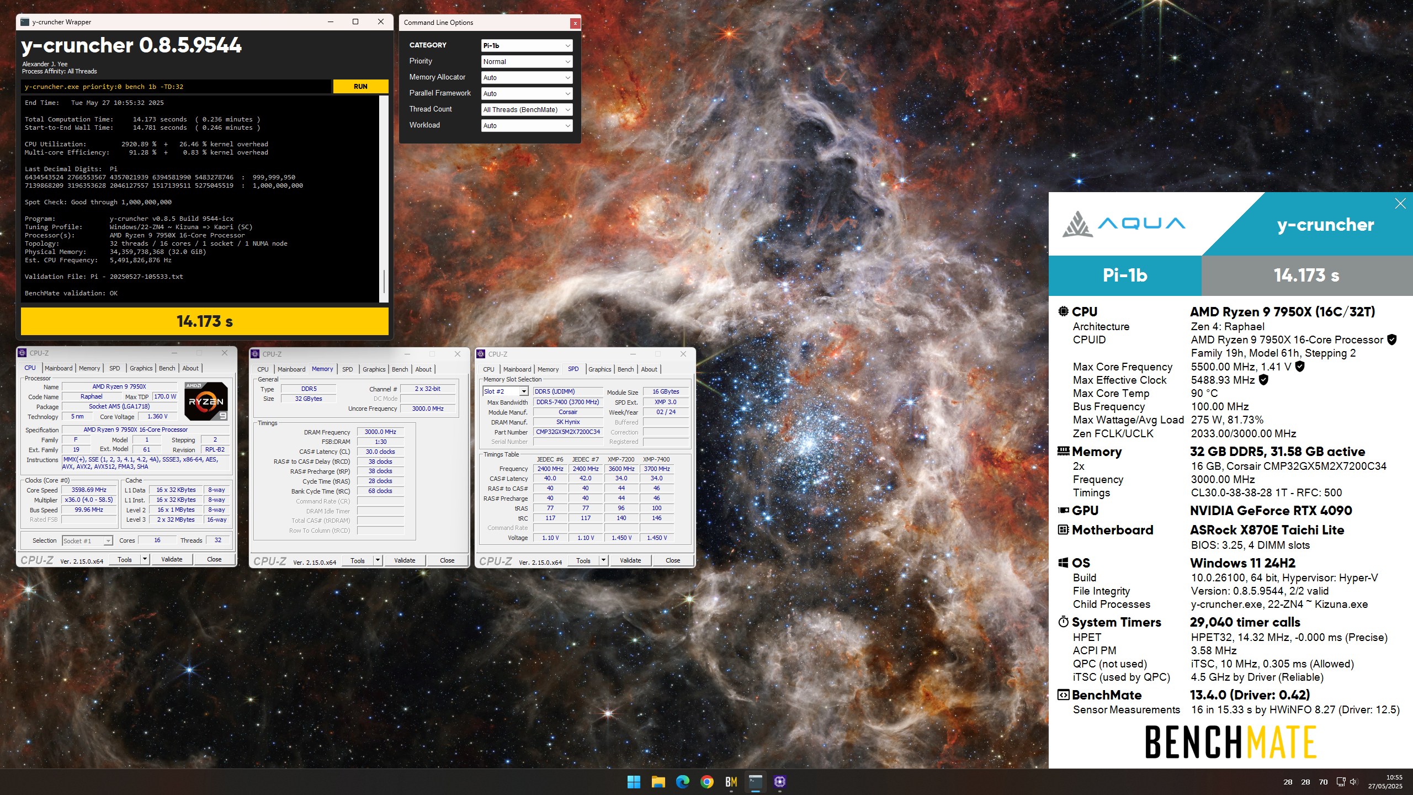This screenshot has height=795, width=1413.
Task: Expand the Parallel Framework dropdown
Action: pyautogui.click(x=527, y=93)
